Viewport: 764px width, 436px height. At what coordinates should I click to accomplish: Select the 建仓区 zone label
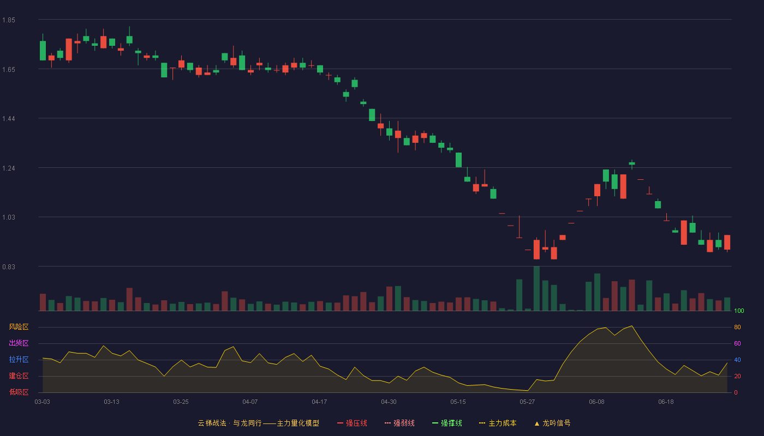click(19, 376)
